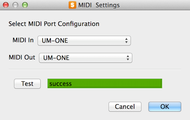Click the green zoom window button
The height and width of the screenshot is (120, 190).
point(25,5)
